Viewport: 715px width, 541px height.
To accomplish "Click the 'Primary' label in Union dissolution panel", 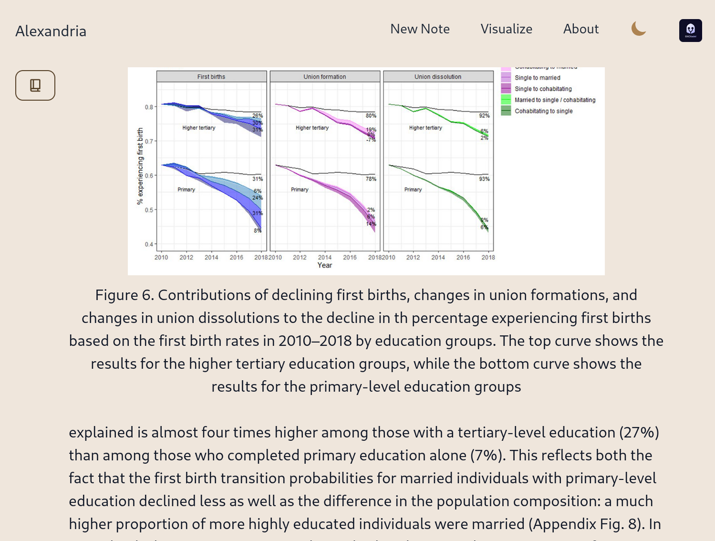I will [x=413, y=189].
